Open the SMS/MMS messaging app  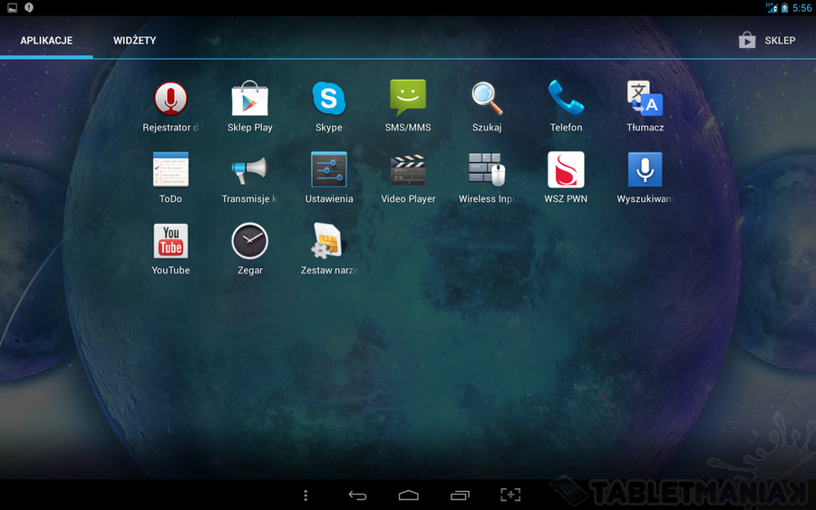pos(408,106)
